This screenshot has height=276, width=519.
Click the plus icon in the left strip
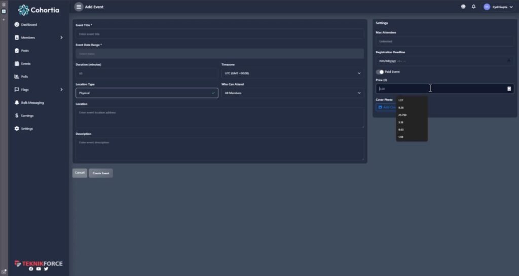click(4, 20)
